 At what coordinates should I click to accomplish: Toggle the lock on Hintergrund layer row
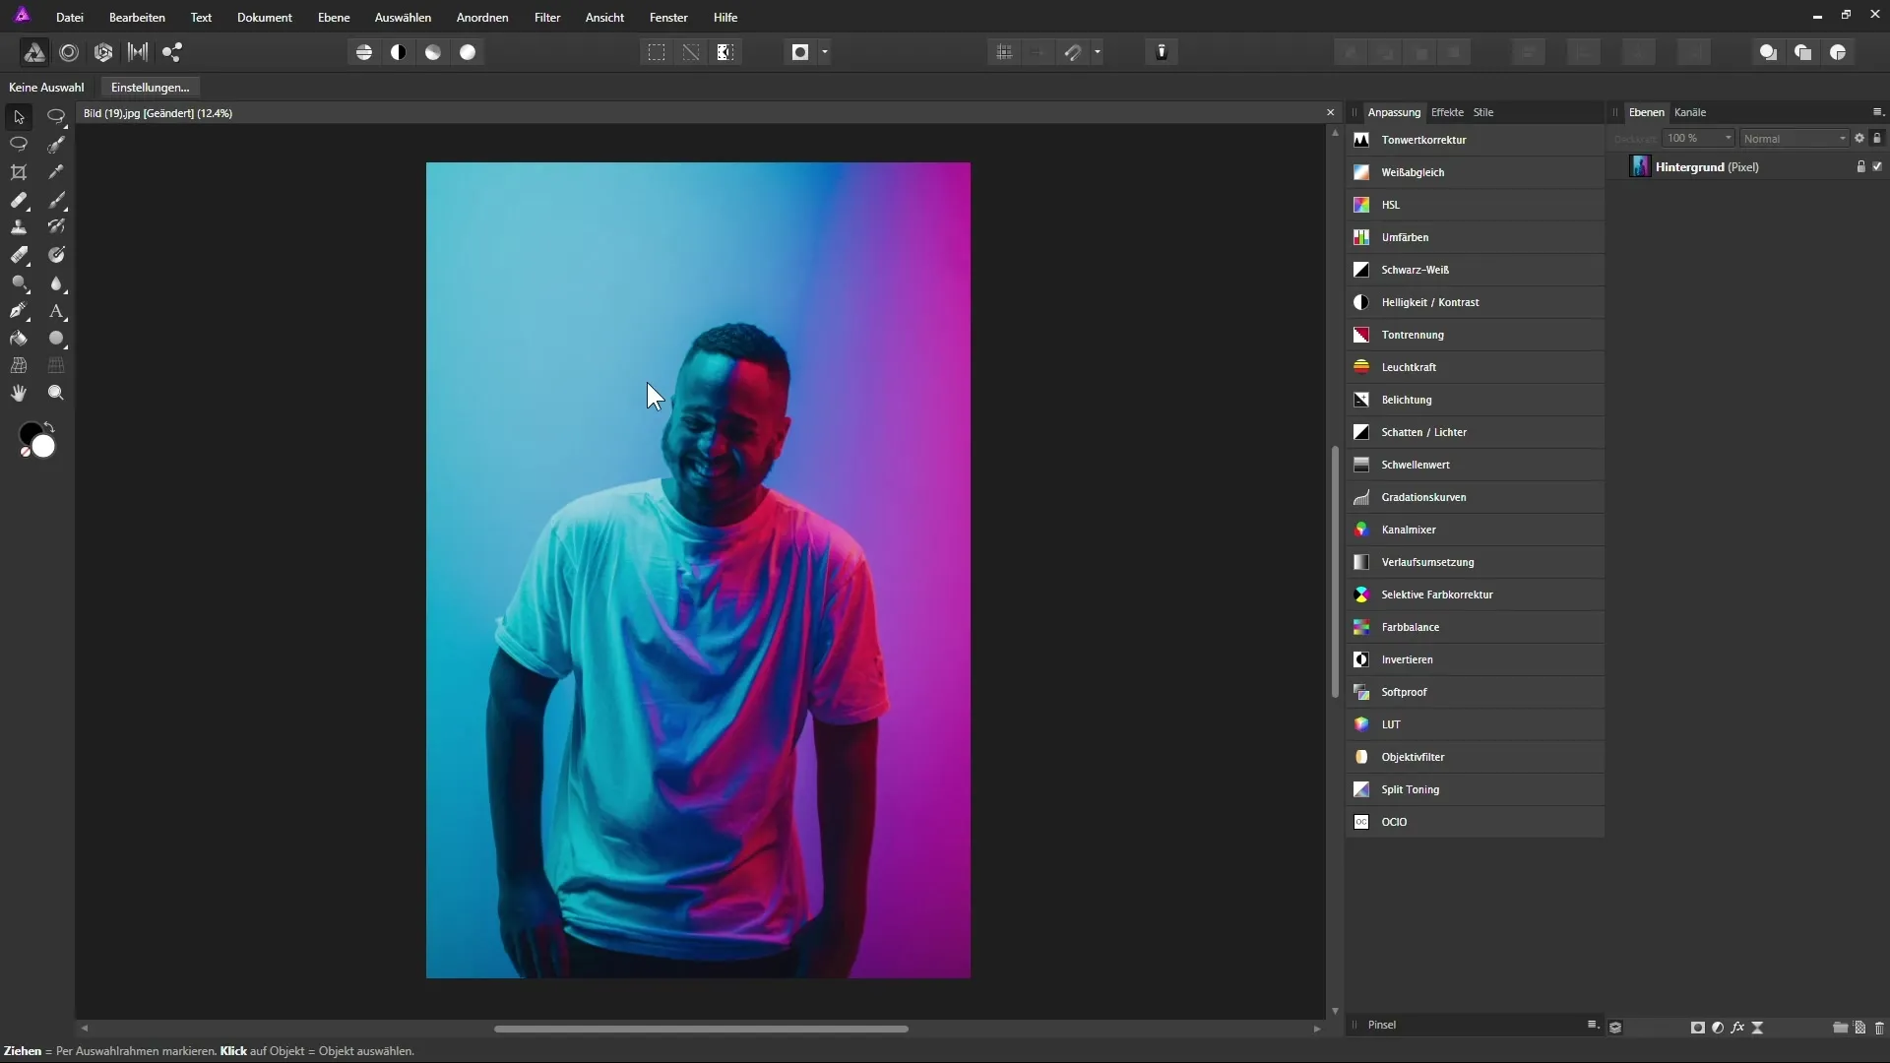point(1860,167)
